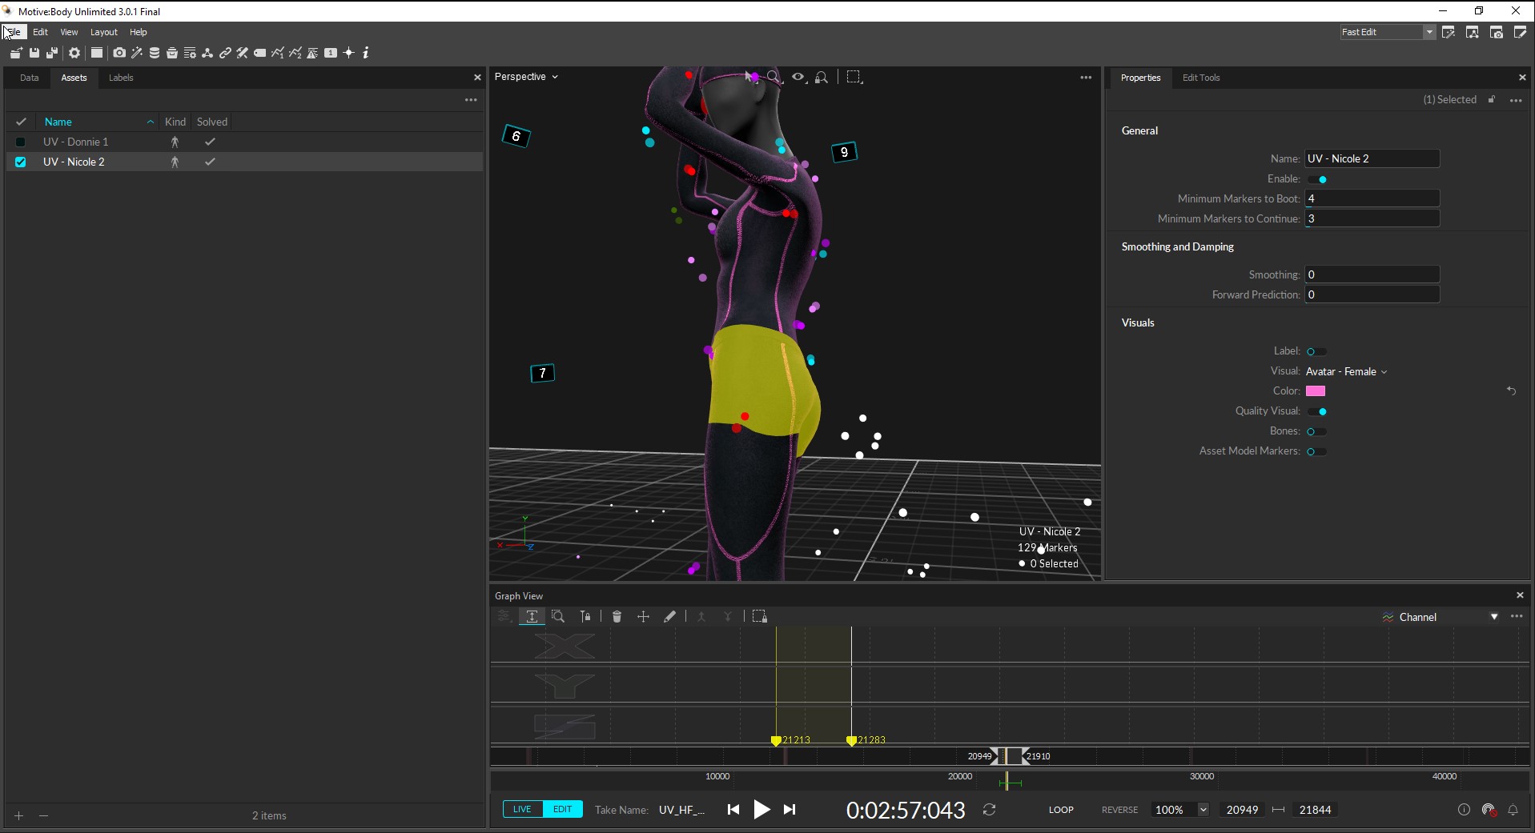Open the Perspective view dropdown

(x=526, y=77)
